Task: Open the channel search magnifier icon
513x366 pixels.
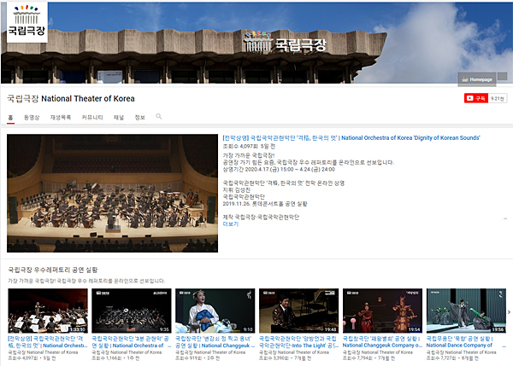Action: pyautogui.click(x=159, y=117)
